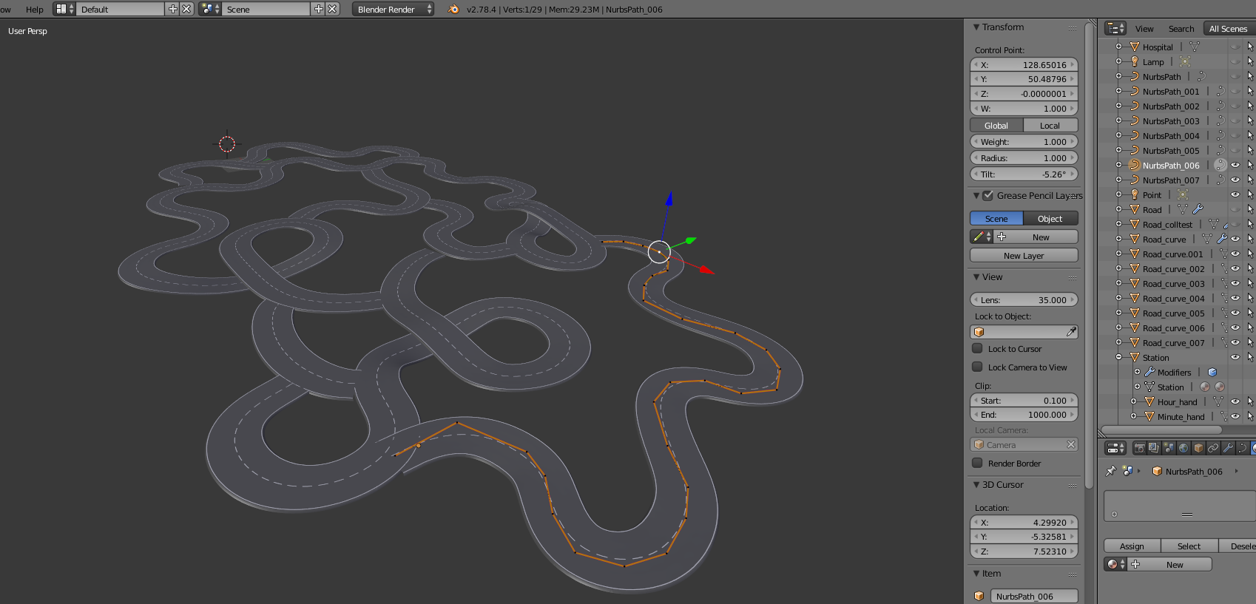Expand the Hospital tree item
This screenshot has width=1256, height=604.
(1118, 47)
